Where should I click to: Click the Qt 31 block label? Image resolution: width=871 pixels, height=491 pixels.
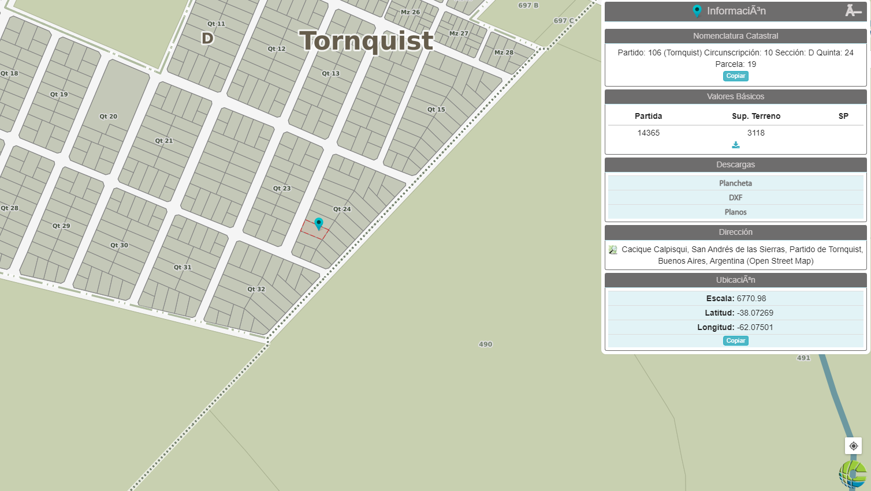[x=183, y=268]
